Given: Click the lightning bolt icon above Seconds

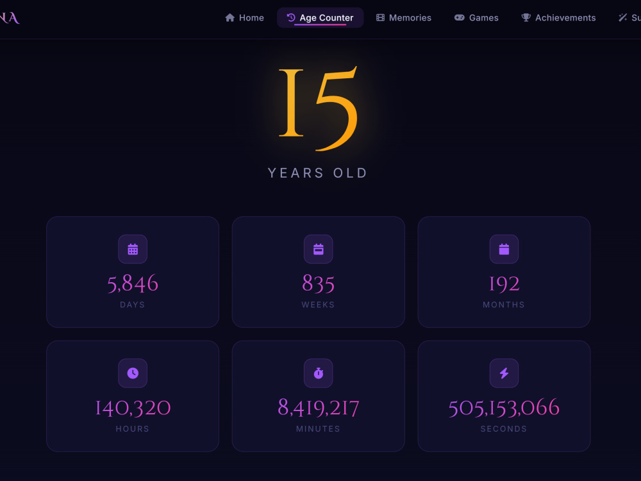Looking at the screenshot, I should point(504,373).
